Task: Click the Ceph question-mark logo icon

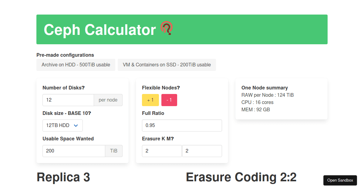Action: click(167, 28)
